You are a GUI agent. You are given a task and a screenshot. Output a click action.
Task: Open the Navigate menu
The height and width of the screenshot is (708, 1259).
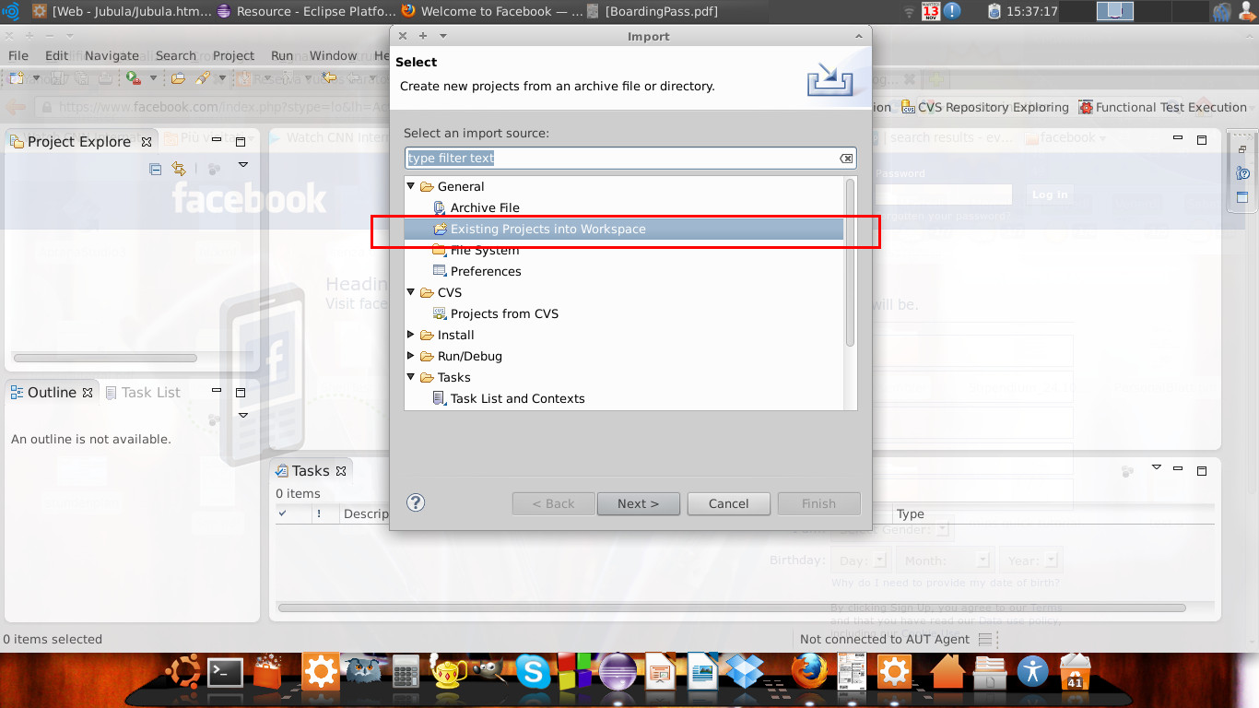pos(112,55)
